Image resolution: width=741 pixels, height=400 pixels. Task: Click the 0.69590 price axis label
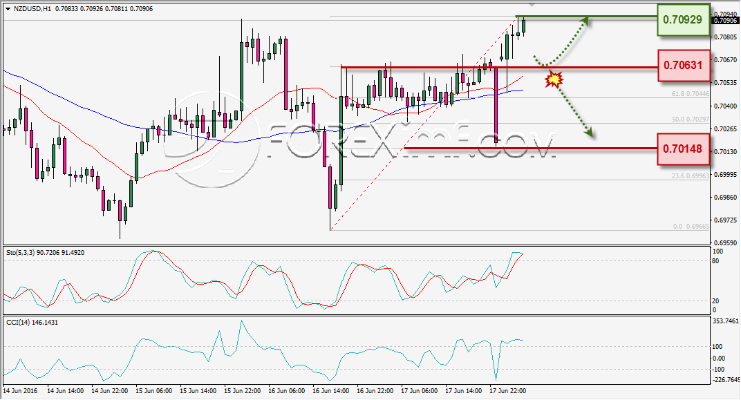[x=725, y=242]
